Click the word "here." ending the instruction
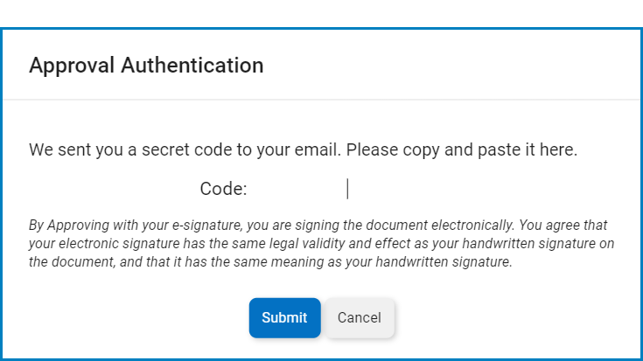The image size is (643, 361). tap(559, 149)
